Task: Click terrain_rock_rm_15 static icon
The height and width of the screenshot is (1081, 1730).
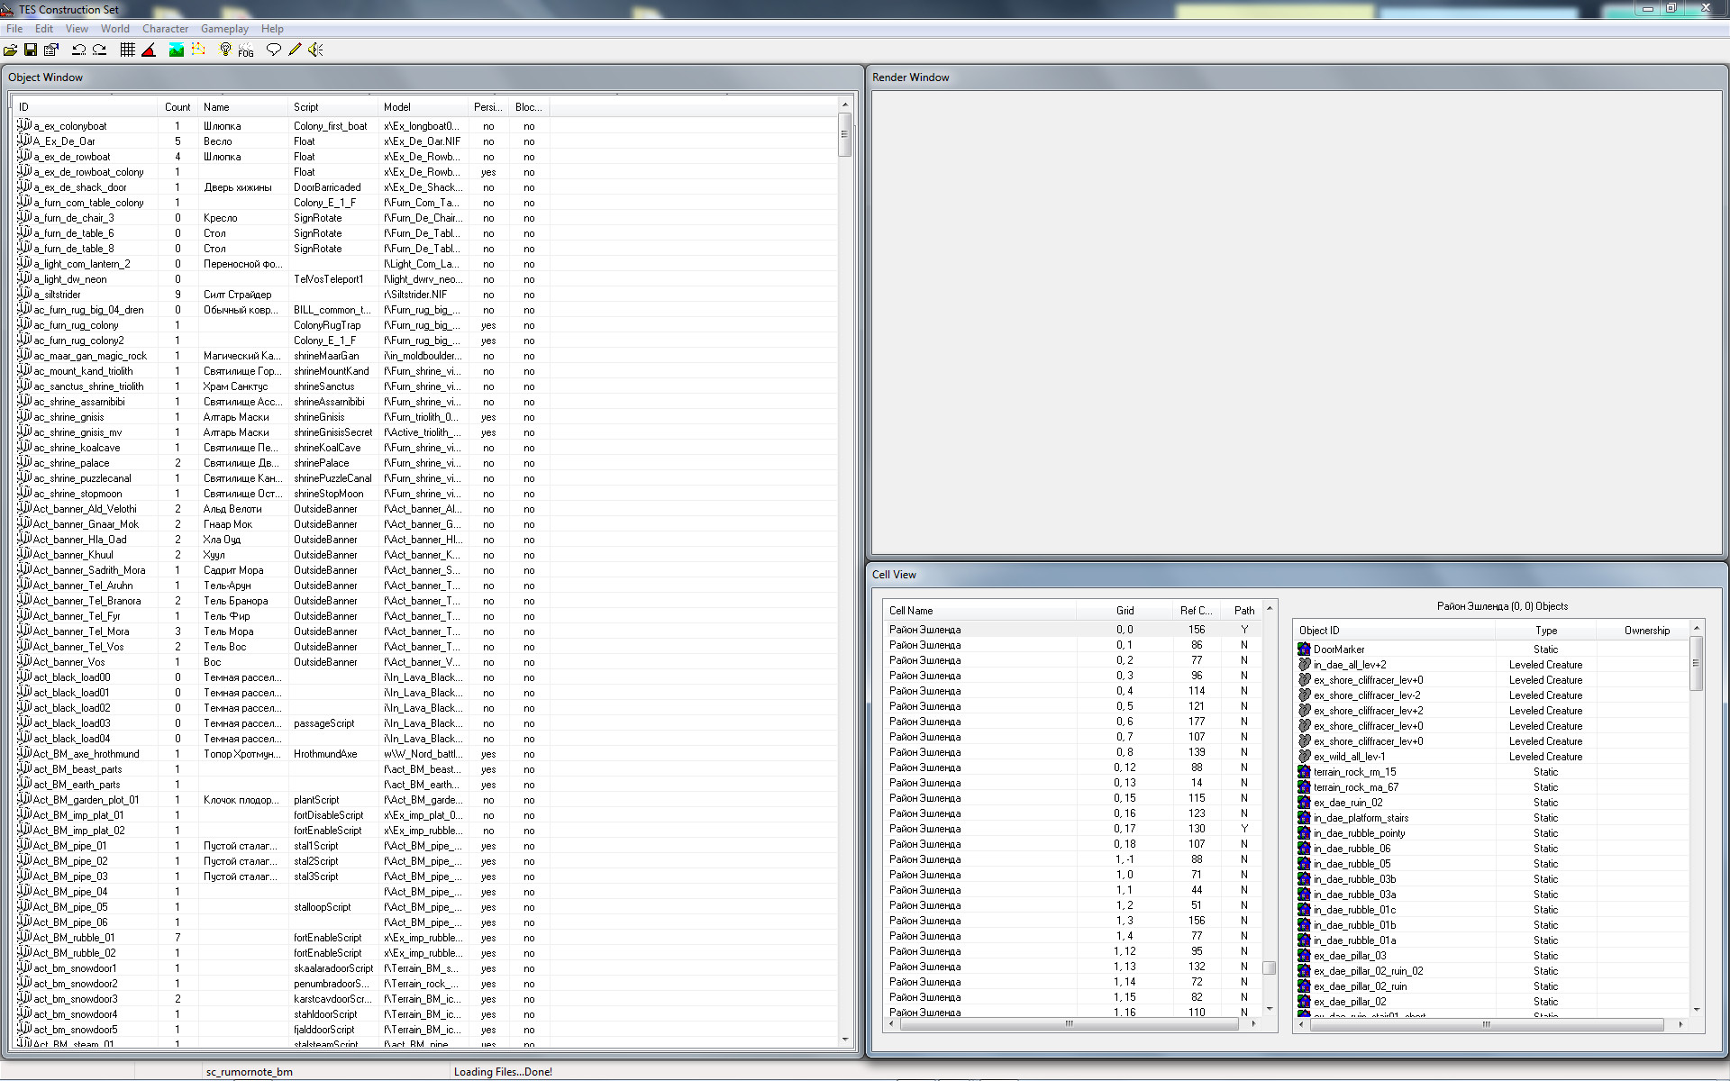Action: [x=1304, y=771]
